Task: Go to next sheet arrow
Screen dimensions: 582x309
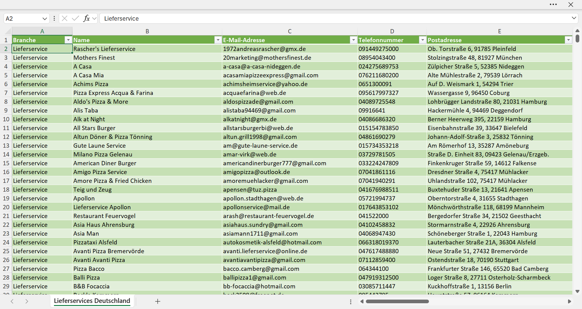Action: [x=27, y=301]
